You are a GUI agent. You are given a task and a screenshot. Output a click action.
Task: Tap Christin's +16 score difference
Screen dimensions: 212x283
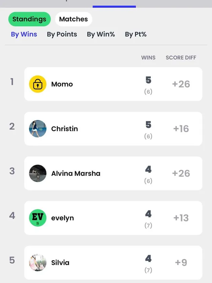[x=181, y=129]
